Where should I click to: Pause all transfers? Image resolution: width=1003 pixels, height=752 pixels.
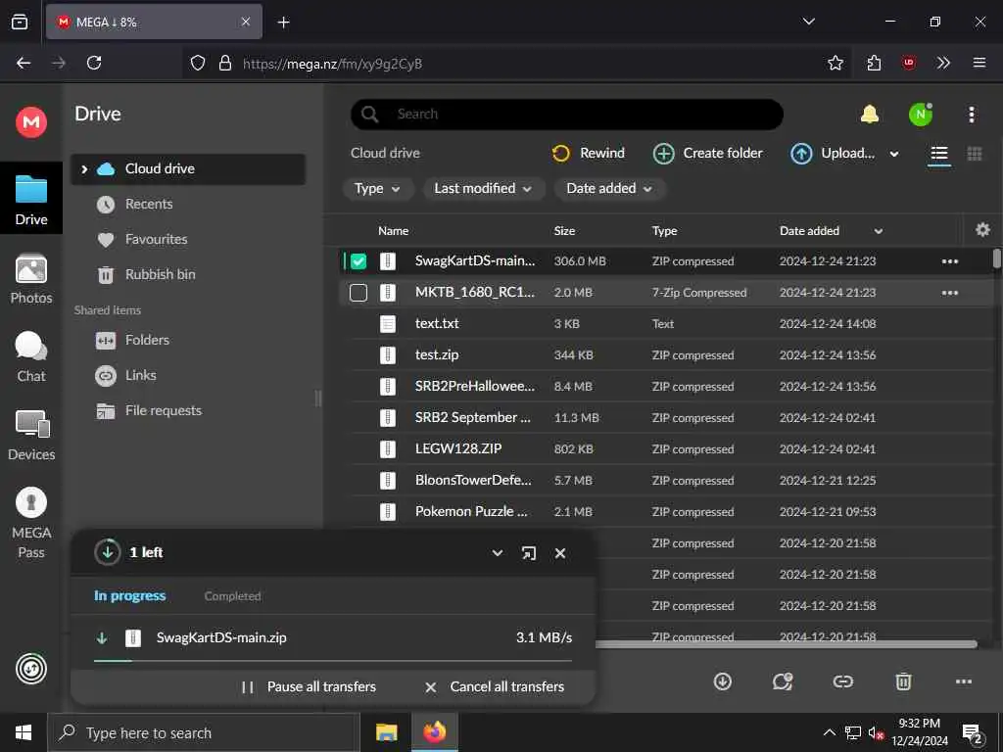point(309,686)
